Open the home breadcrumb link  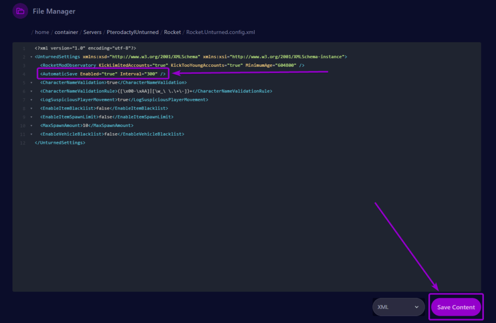point(42,32)
